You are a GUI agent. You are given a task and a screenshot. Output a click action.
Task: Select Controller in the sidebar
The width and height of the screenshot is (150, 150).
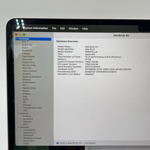click(27, 59)
